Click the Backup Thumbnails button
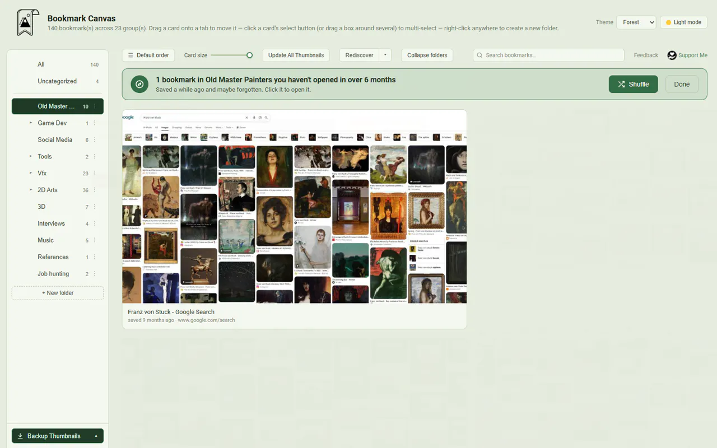The image size is (717, 448). pos(50,436)
